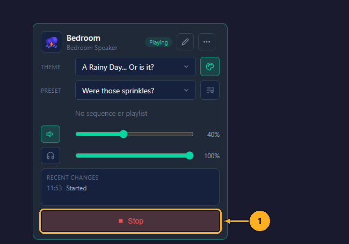
Task: Click the storm cloud theme icon
Action: pos(52,42)
